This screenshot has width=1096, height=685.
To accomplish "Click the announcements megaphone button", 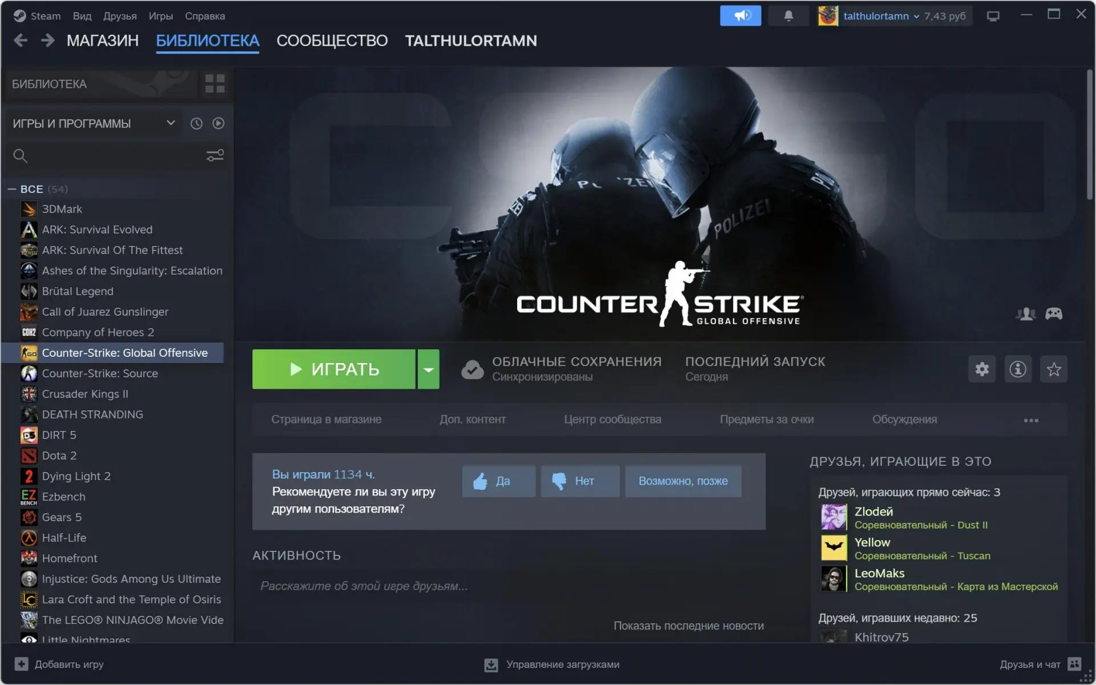I will click(740, 15).
